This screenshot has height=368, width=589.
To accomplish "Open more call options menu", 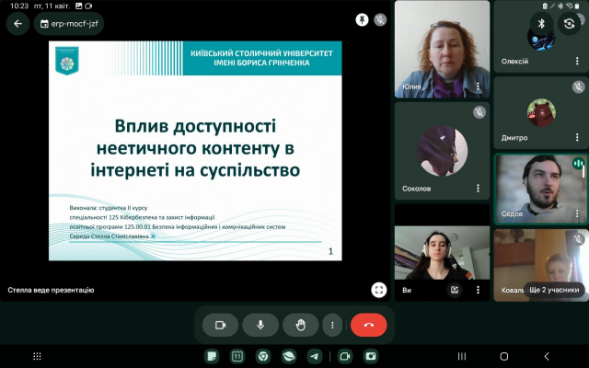I will pos(332,325).
